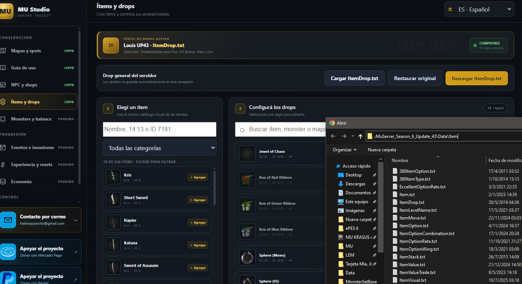Image resolution: width=522 pixels, height=284 pixels.
Task: Click the magnifier icon in drops search
Action: coord(242,130)
